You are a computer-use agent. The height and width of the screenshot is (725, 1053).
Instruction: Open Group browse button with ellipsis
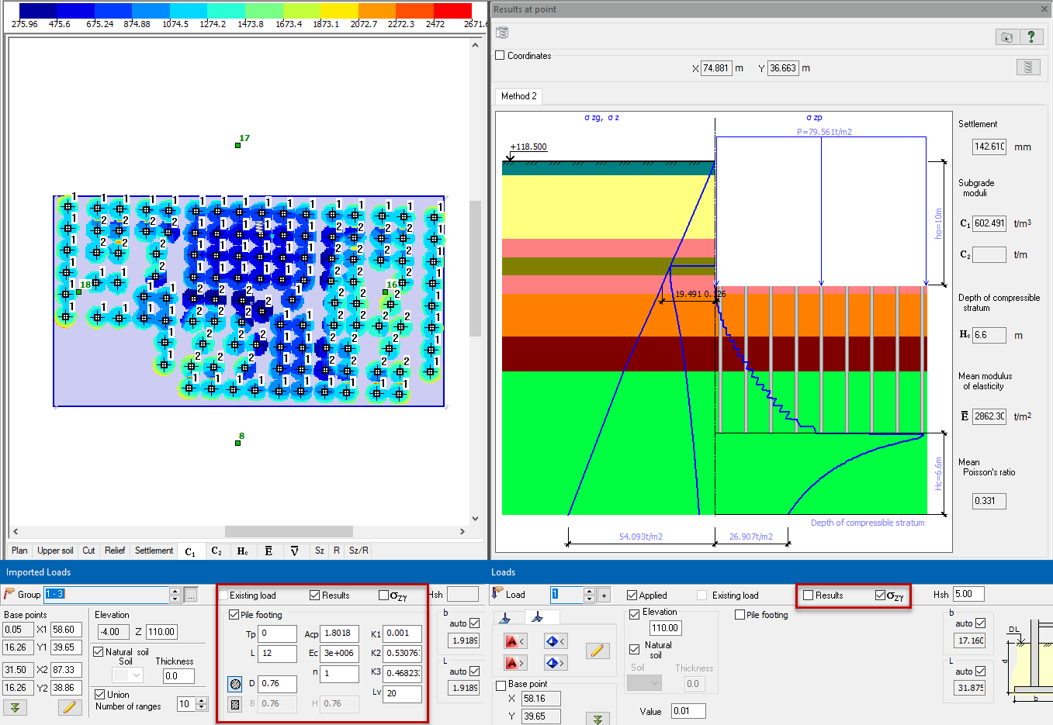click(191, 595)
